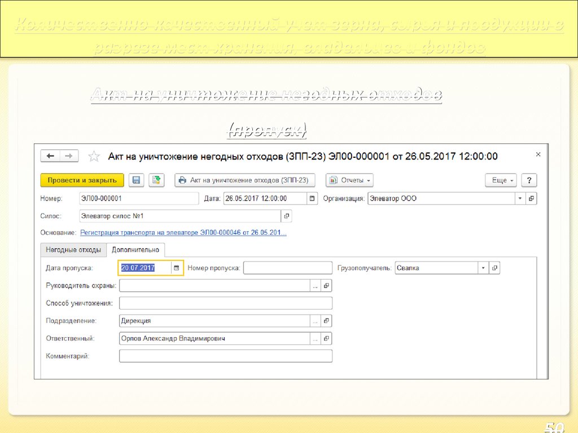Click the back navigation arrow

[51, 156]
